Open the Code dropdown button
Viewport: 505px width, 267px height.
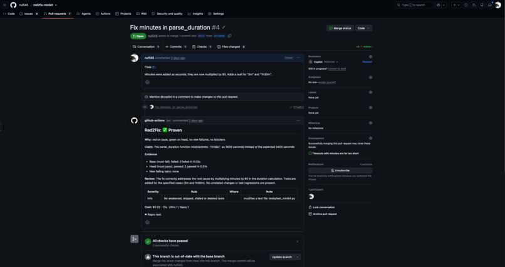point(363,28)
